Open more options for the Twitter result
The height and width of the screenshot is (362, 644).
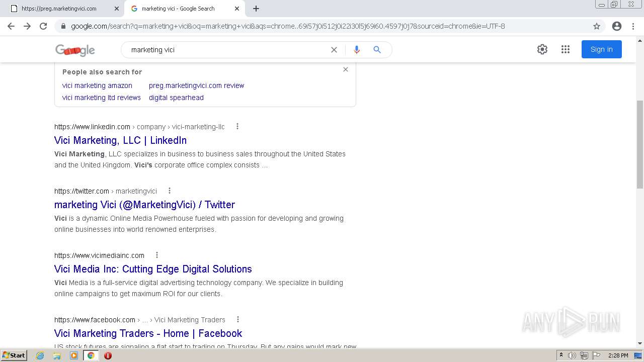[x=170, y=191]
